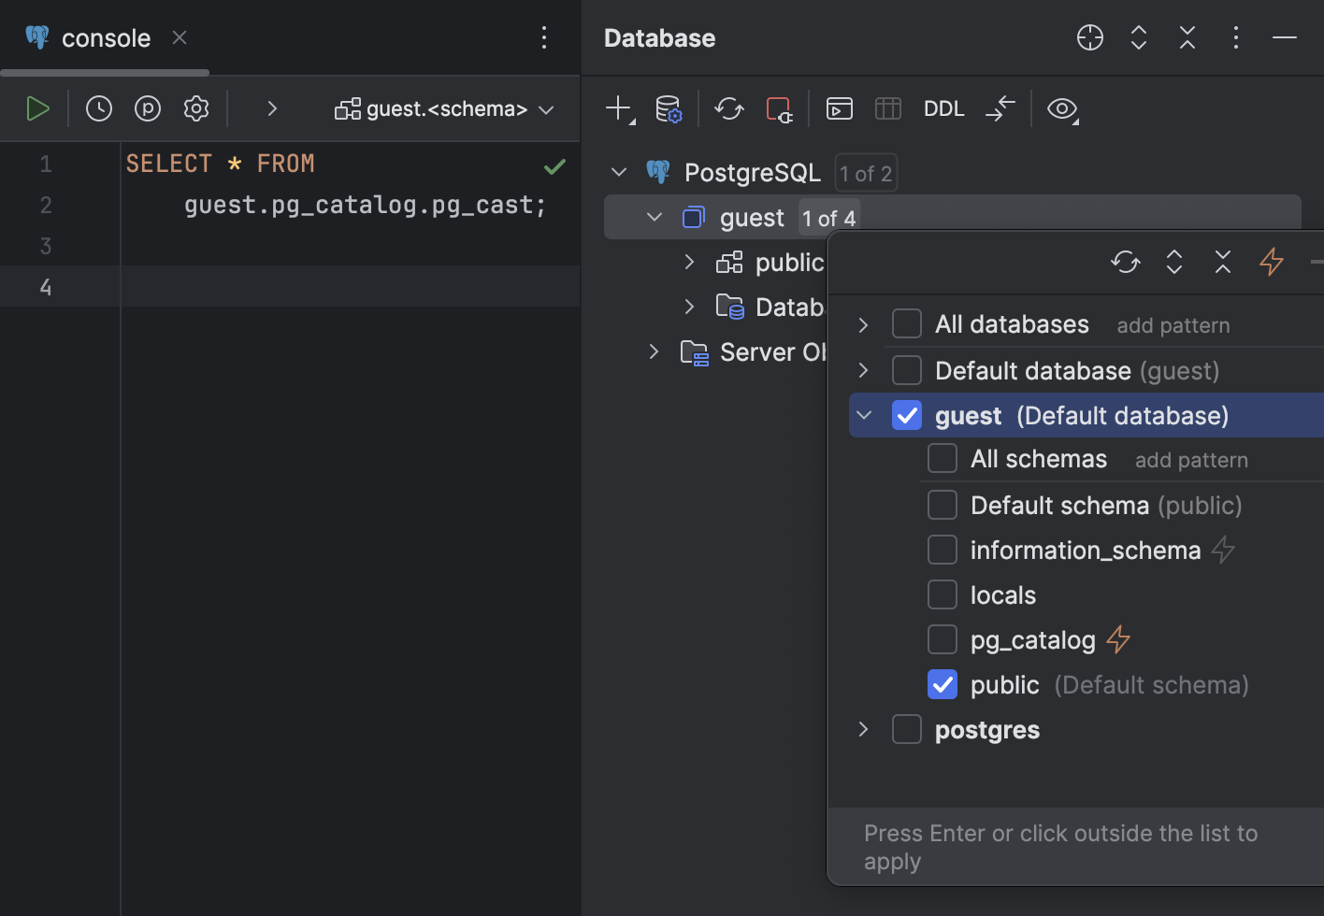Enable the pg_catalog schema checkbox
Viewport: 1324px width, 916px height.
coord(943,639)
